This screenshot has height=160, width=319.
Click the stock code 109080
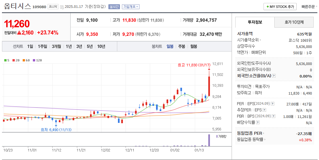[39, 7]
